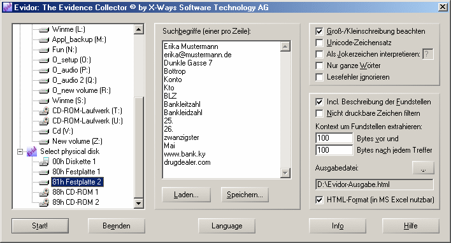
Task: Click search terms list scroll down arrow
Action: (x=285, y=173)
